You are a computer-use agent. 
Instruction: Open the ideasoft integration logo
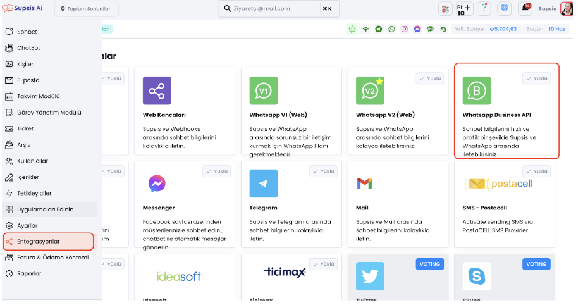tap(179, 277)
